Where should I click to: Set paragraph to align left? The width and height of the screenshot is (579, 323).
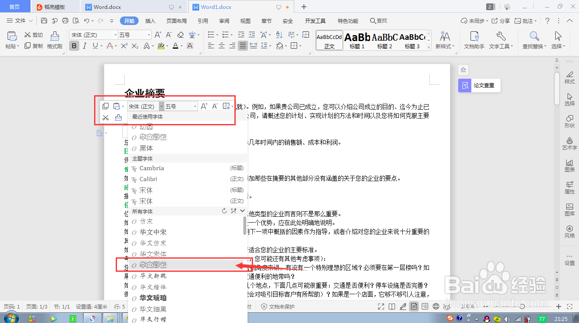click(x=211, y=46)
